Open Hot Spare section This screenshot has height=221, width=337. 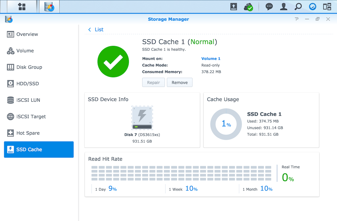[x=39, y=133]
